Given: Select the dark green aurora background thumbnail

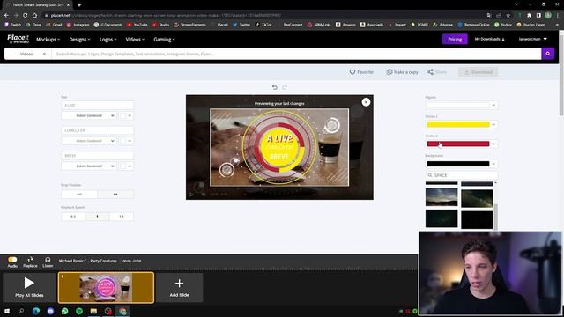Looking at the screenshot, I should [x=477, y=198].
